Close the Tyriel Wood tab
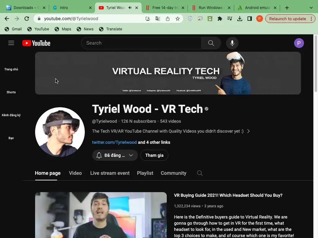Screen dimensions: 318x238 click(x=137, y=8)
